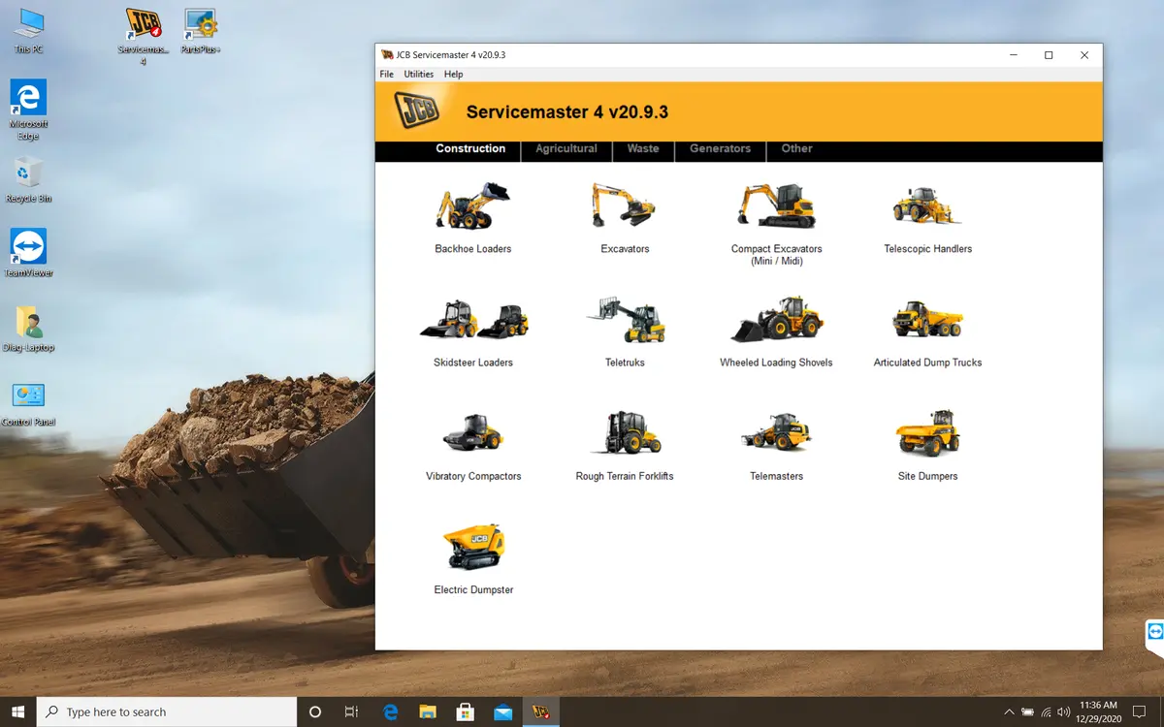The width and height of the screenshot is (1164, 727).
Task: Open Microsoft Store from the taskbar
Action: 465,711
